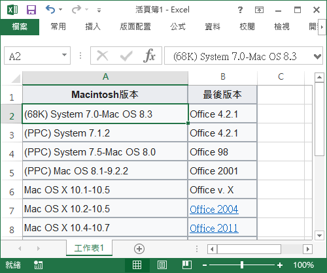Viewport: 327px width, 273px height.
Task: Select the Office v. X cell
Action: [222, 190]
